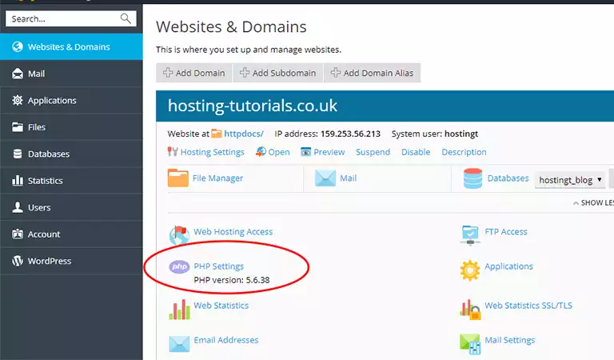Click the Add Domain Alias button

(x=372, y=73)
